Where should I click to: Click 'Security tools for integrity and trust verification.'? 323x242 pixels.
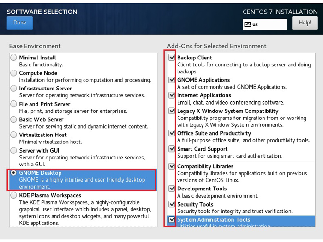pyautogui.click(x=235, y=211)
